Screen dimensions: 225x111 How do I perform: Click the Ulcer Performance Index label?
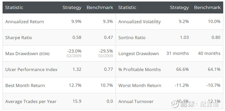tap(31, 70)
